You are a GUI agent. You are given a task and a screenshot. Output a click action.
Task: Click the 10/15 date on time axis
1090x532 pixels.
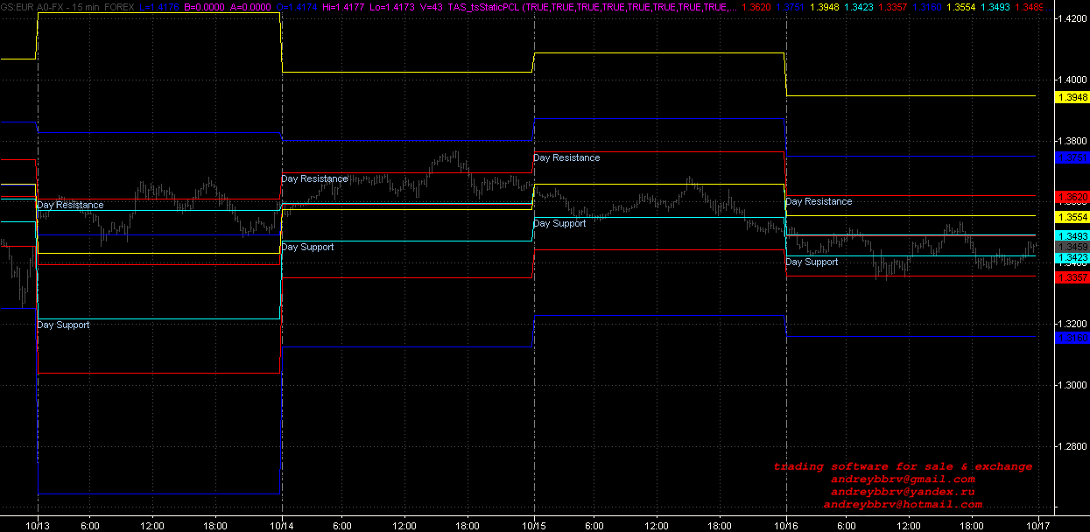[534, 525]
